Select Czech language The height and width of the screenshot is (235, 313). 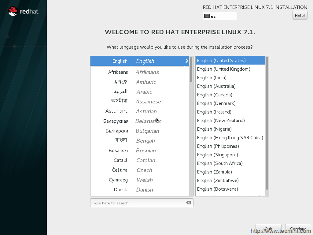click(x=140, y=170)
